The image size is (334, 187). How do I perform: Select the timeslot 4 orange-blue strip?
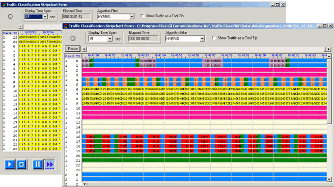click(x=204, y=80)
